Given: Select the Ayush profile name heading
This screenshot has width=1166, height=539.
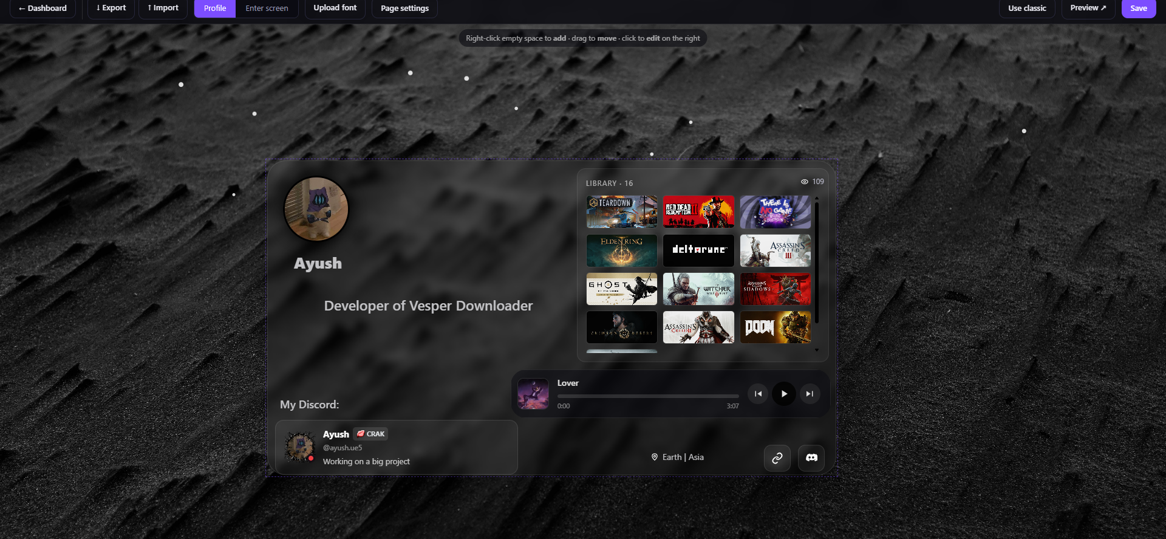Looking at the screenshot, I should click(318, 263).
